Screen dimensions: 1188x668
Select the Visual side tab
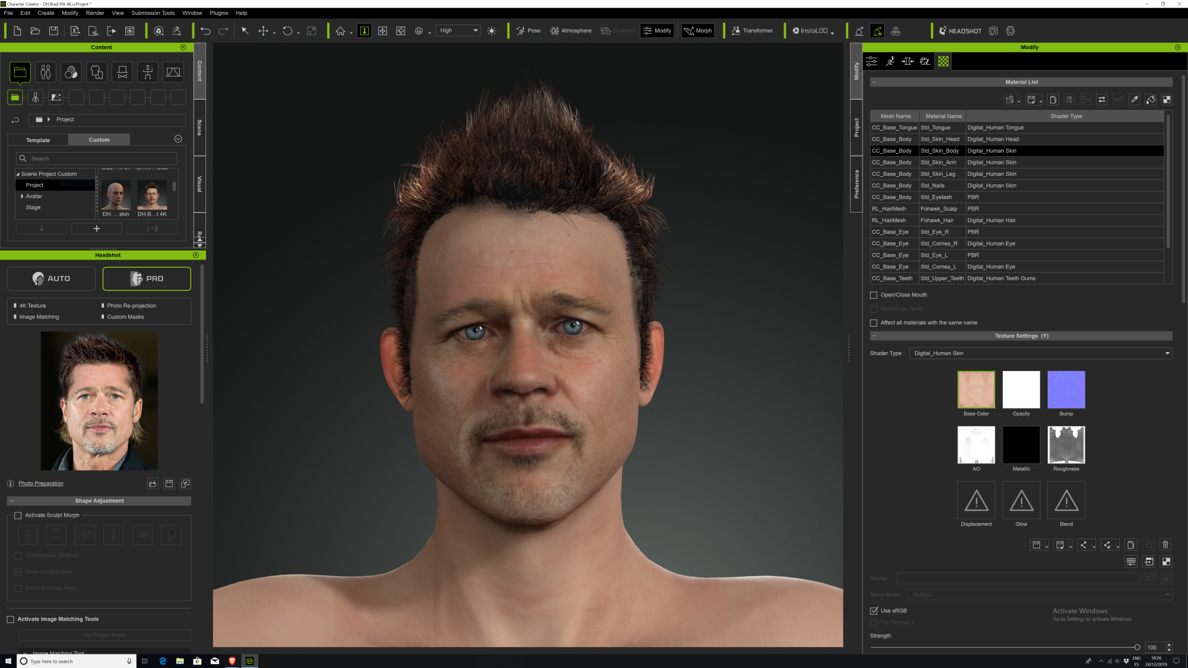point(200,184)
